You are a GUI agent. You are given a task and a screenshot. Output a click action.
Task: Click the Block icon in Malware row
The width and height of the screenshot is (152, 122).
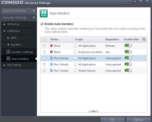[x=51, y=46]
